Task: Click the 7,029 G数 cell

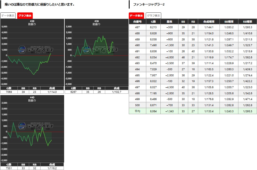Action: click(153, 69)
